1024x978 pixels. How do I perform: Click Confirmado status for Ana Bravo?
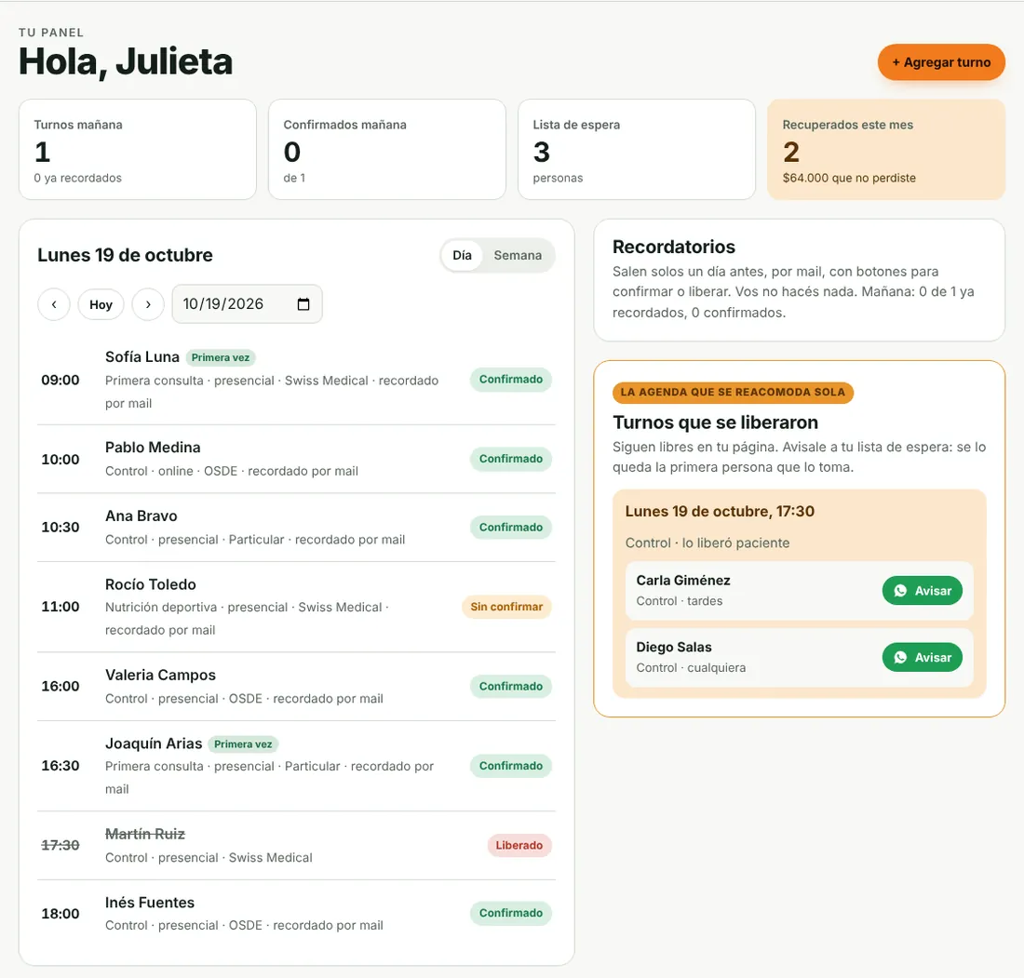tap(511, 528)
